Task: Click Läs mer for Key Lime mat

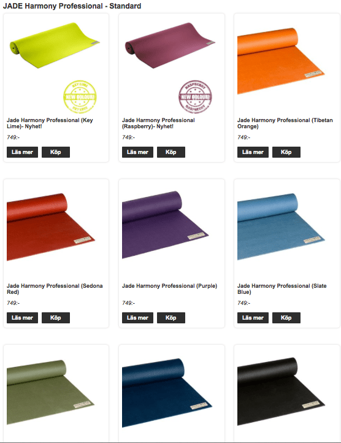Action: click(22, 152)
